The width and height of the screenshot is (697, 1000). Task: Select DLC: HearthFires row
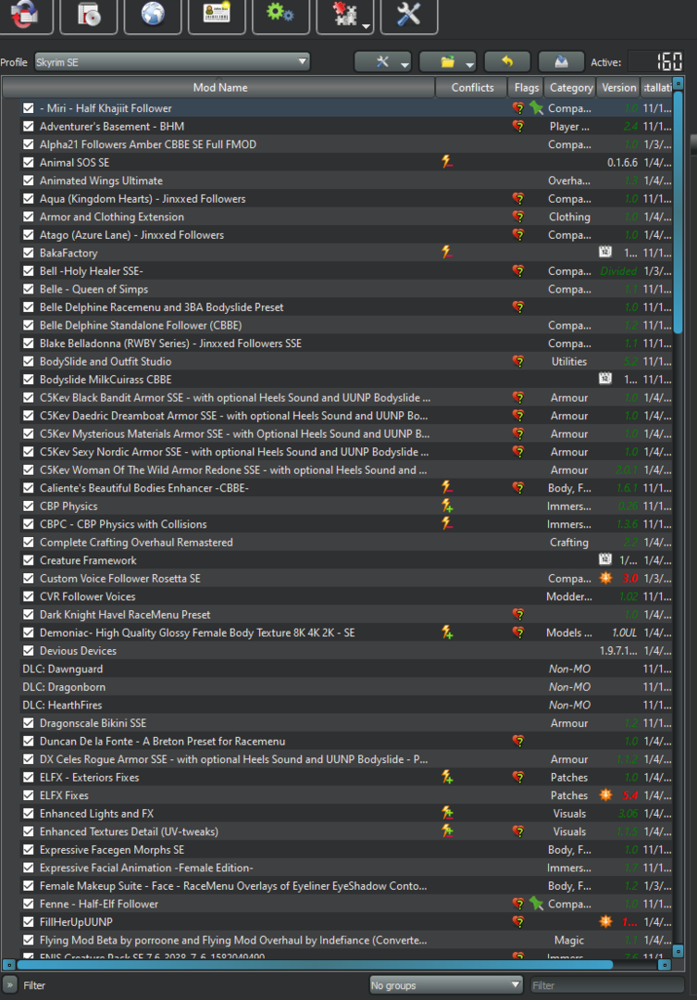click(x=338, y=705)
